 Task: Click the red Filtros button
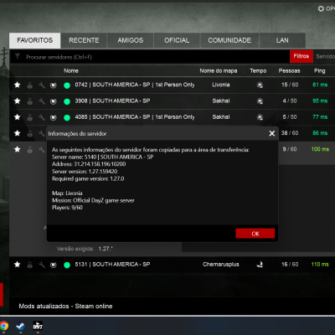pyautogui.click(x=301, y=56)
